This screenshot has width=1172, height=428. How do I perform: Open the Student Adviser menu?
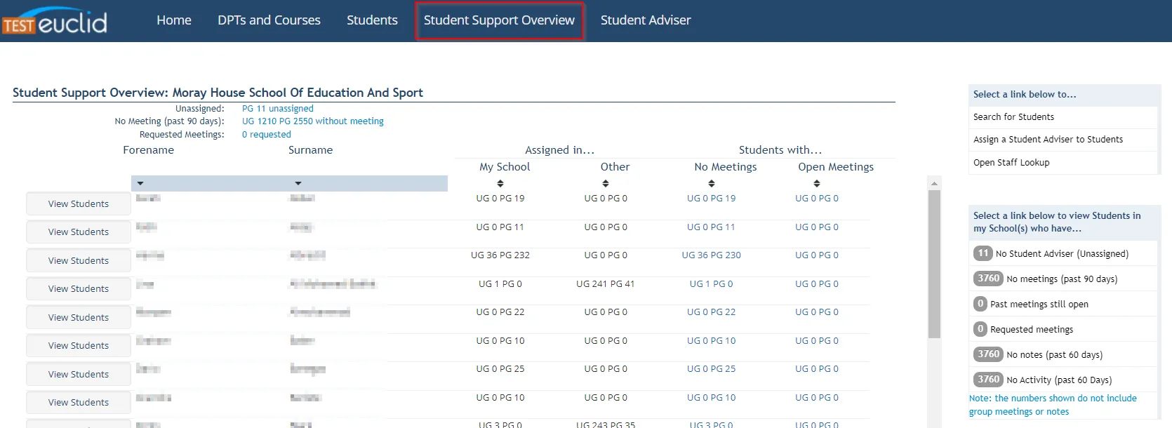coord(646,20)
